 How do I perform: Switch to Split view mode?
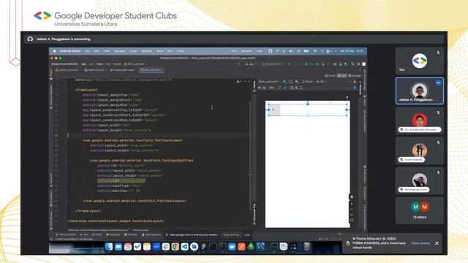point(342,76)
